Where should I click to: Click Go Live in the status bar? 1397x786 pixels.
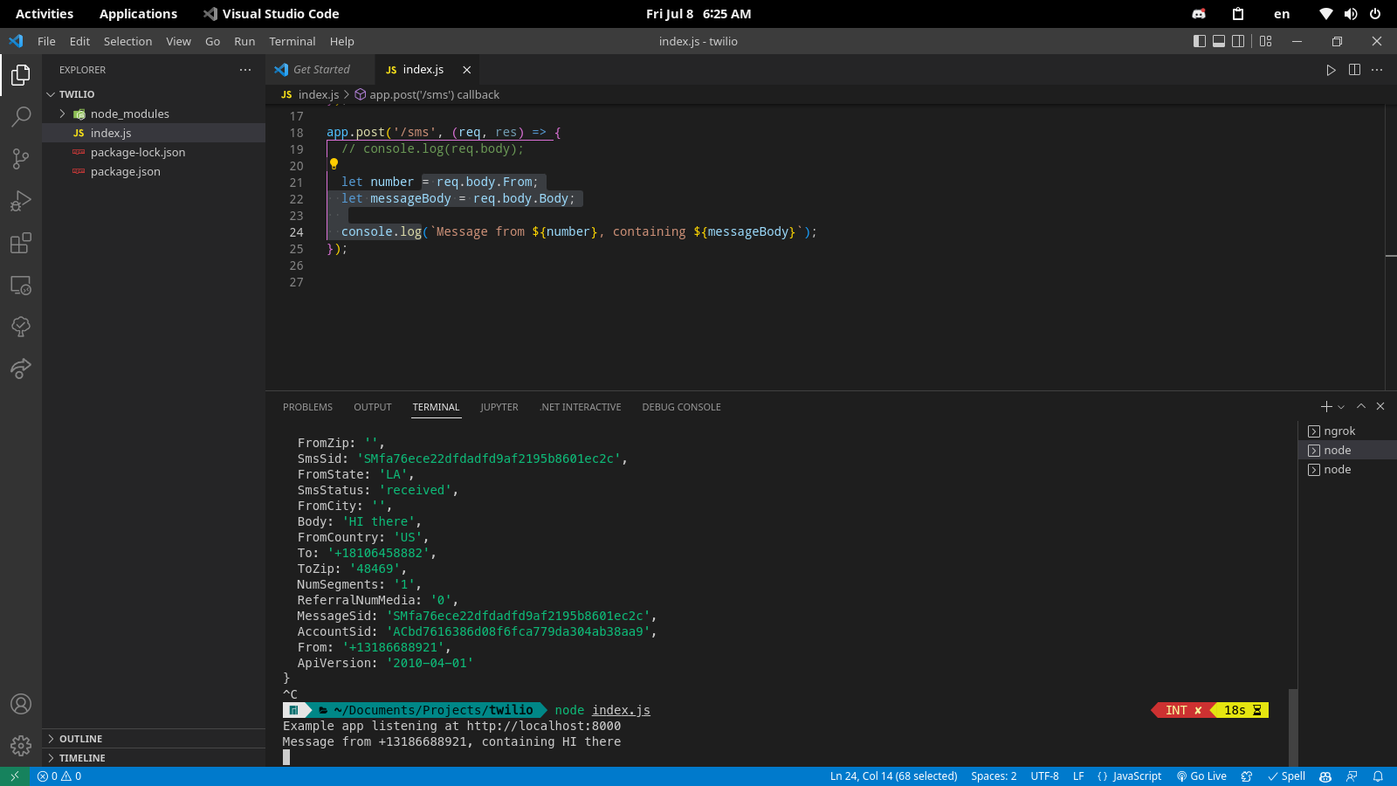(1201, 776)
